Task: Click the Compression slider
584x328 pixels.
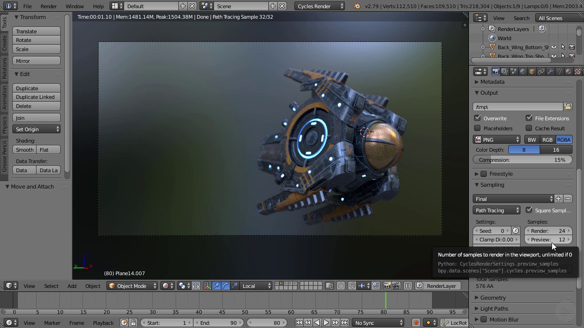Action: [522, 160]
